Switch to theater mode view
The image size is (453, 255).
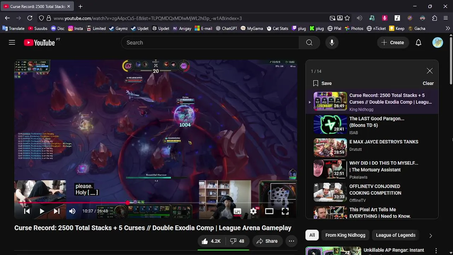[269, 211]
